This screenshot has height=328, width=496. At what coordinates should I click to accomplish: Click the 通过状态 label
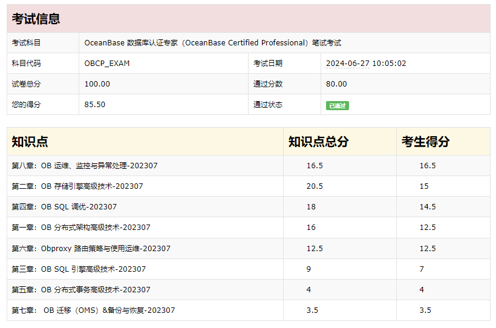tap(268, 105)
